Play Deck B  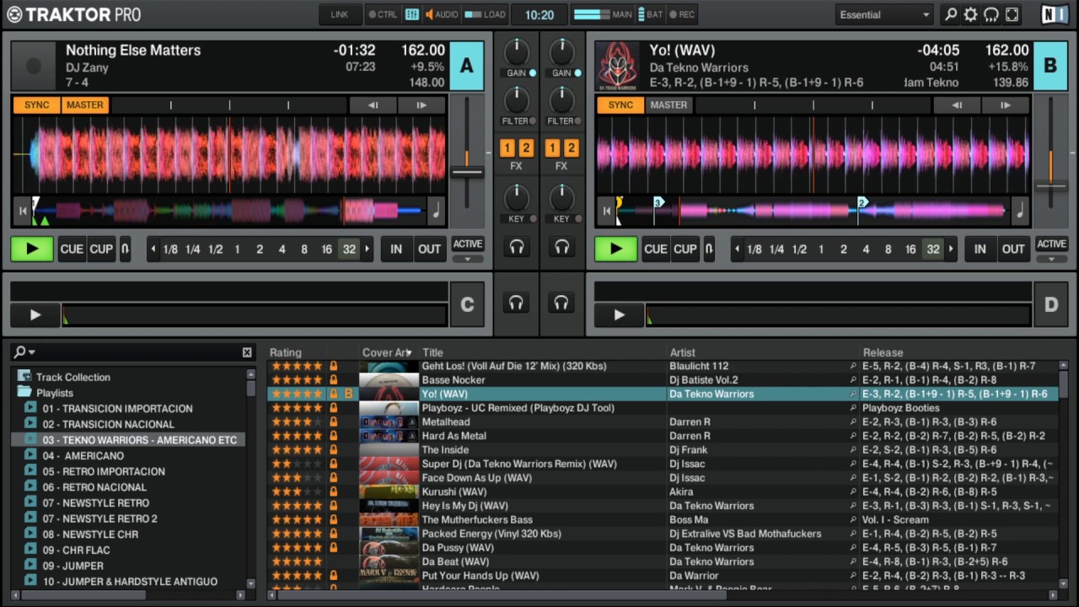point(616,249)
